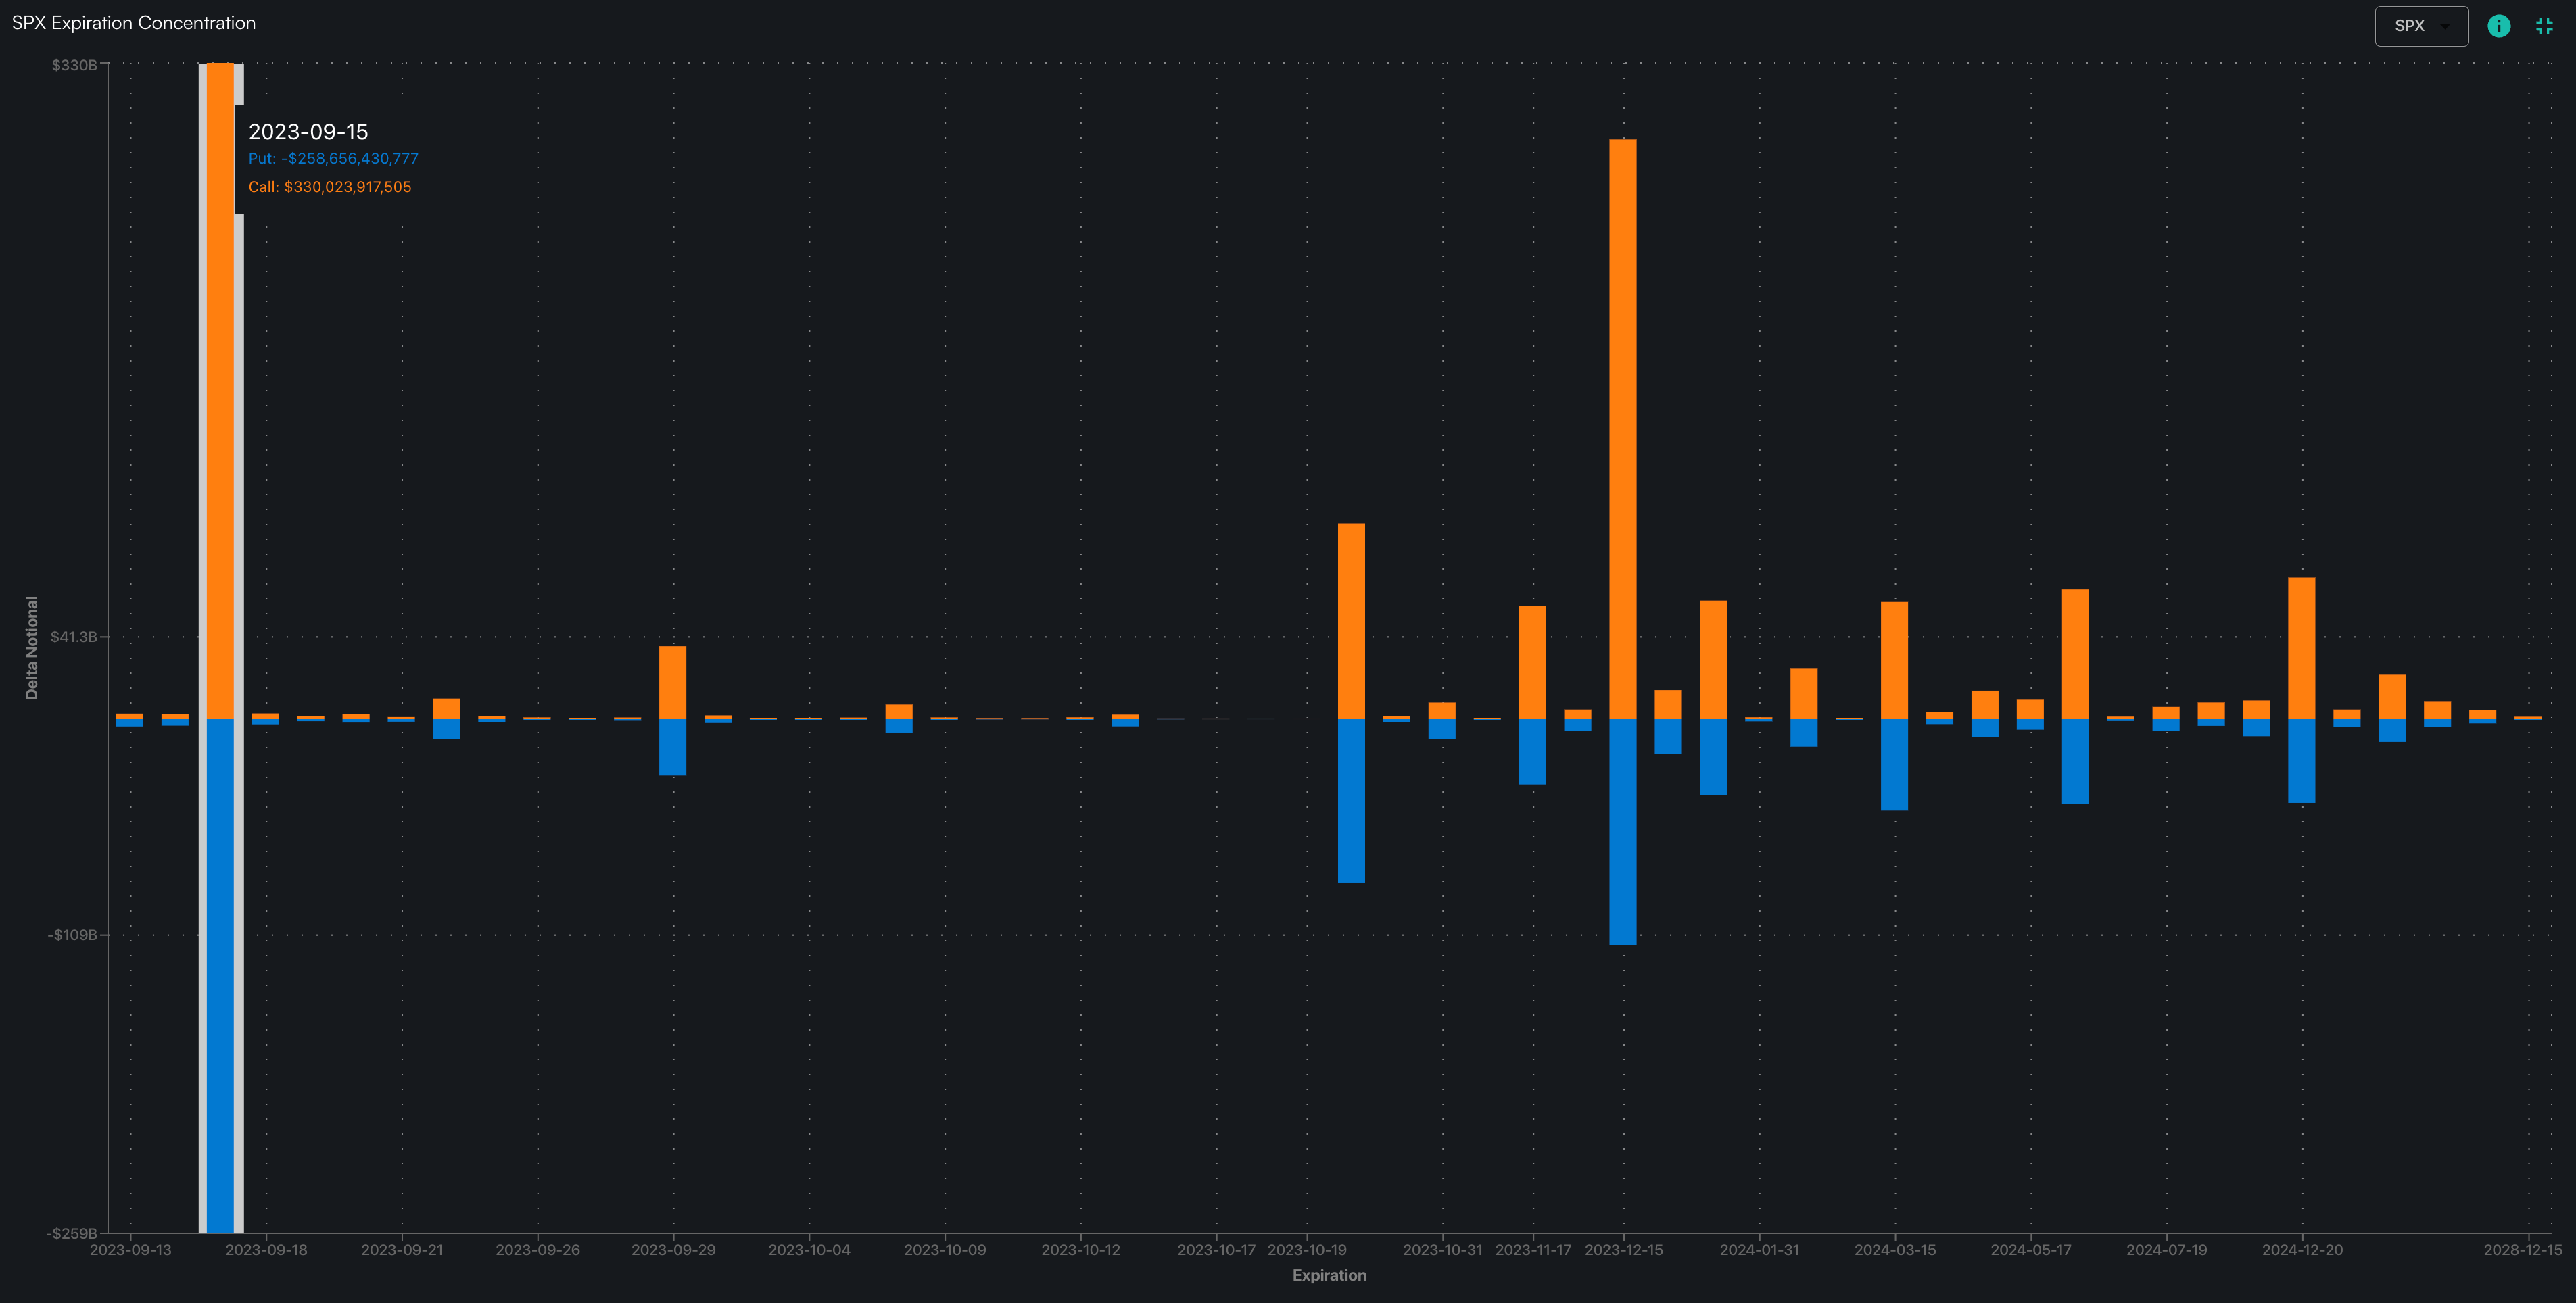The image size is (2576, 1303).
Task: Click the blue put bar for 2023-09-29
Action: 673,746
